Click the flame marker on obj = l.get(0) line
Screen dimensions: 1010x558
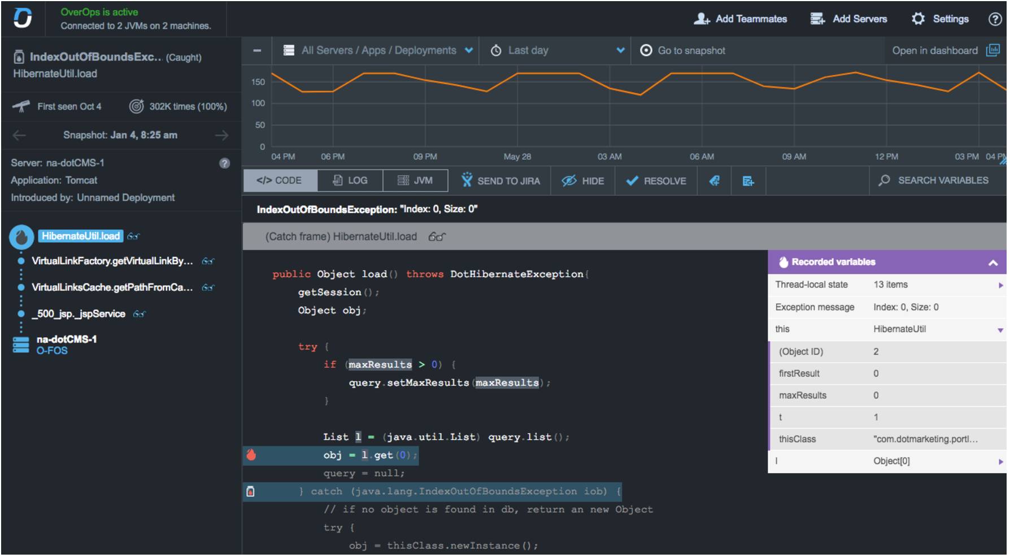click(x=251, y=455)
